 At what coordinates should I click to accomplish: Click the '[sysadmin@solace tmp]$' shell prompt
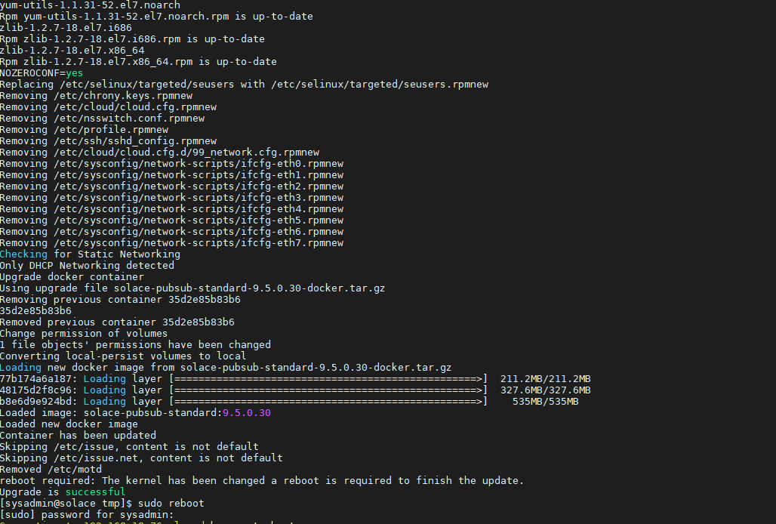click(65, 503)
